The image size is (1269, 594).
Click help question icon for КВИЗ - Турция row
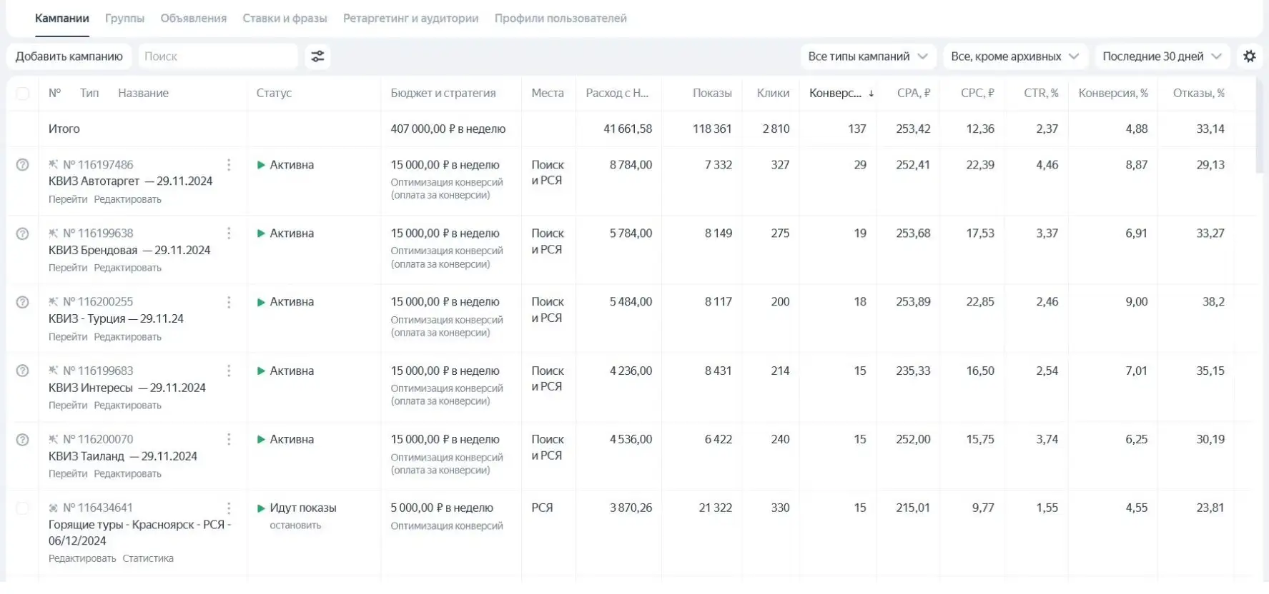[23, 302]
